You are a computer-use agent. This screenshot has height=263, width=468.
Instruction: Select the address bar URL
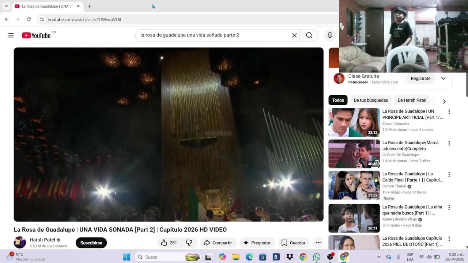(x=84, y=19)
